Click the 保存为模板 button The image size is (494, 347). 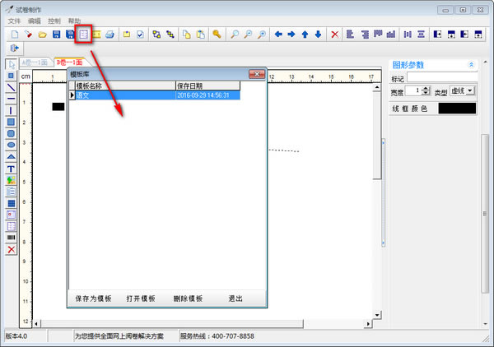tap(93, 298)
